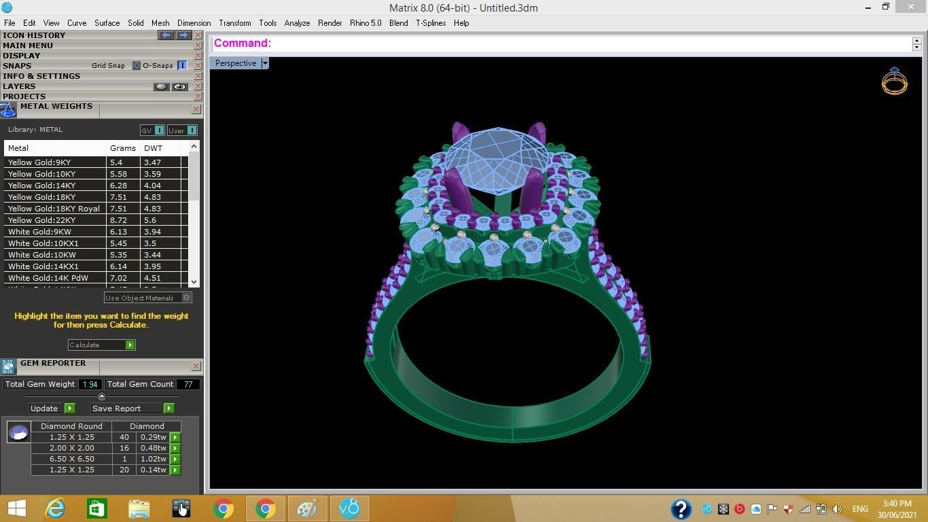Image resolution: width=928 pixels, height=522 pixels.
Task: Open the Paint palette taskbar icon
Action: pos(307,508)
